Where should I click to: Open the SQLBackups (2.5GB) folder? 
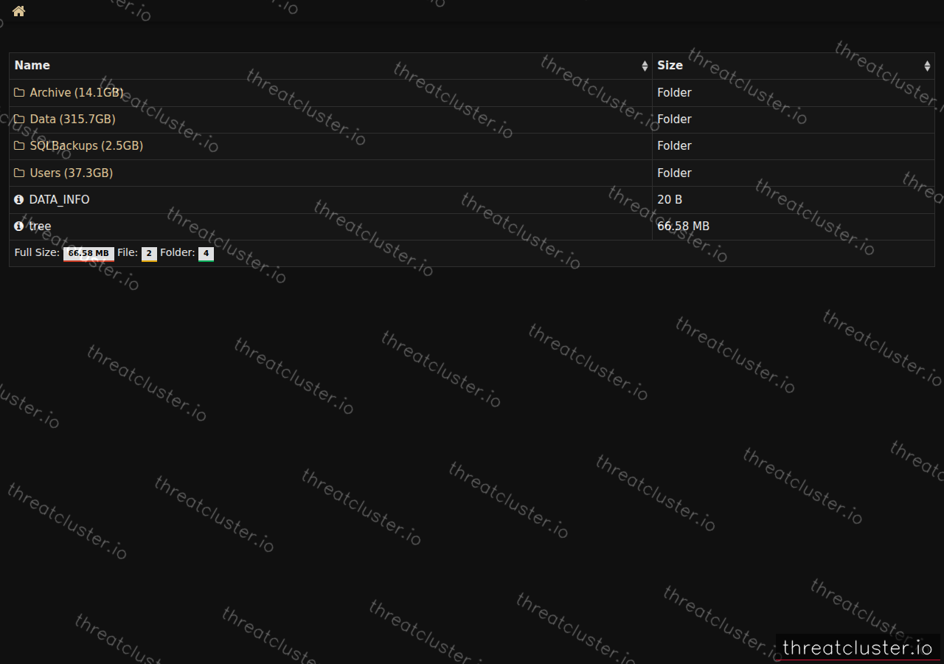(86, 146)
